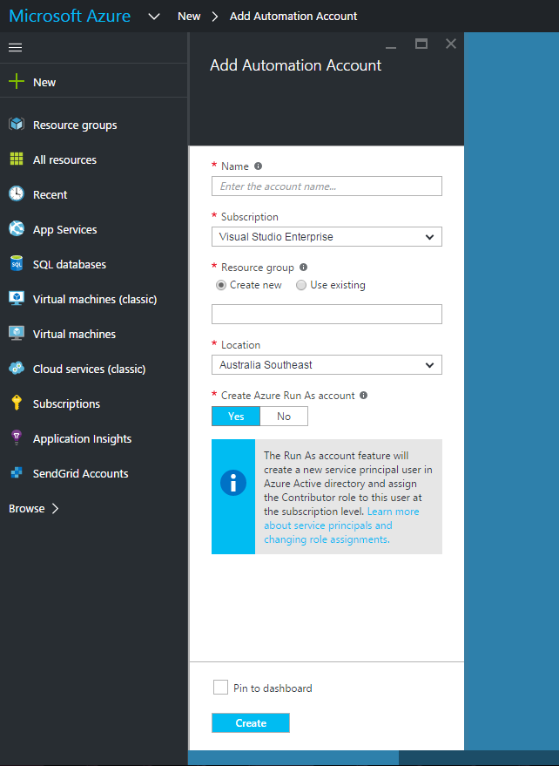
Task: Click the Resource groups cube icon
Action: coord(17,124)
